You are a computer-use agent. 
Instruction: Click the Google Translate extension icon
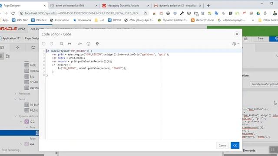pyautogui.click(x=216, y=13)
